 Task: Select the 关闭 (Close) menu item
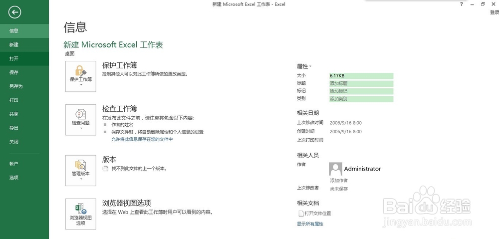click(24, 142)
